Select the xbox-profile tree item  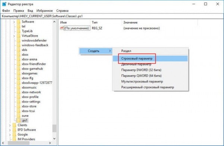point(30,97)
